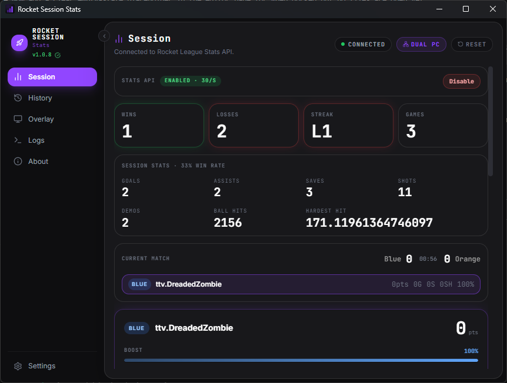Screen dimensions: 507x383
Task: Reset the session with RESET button
Action: tap(472, 44)
